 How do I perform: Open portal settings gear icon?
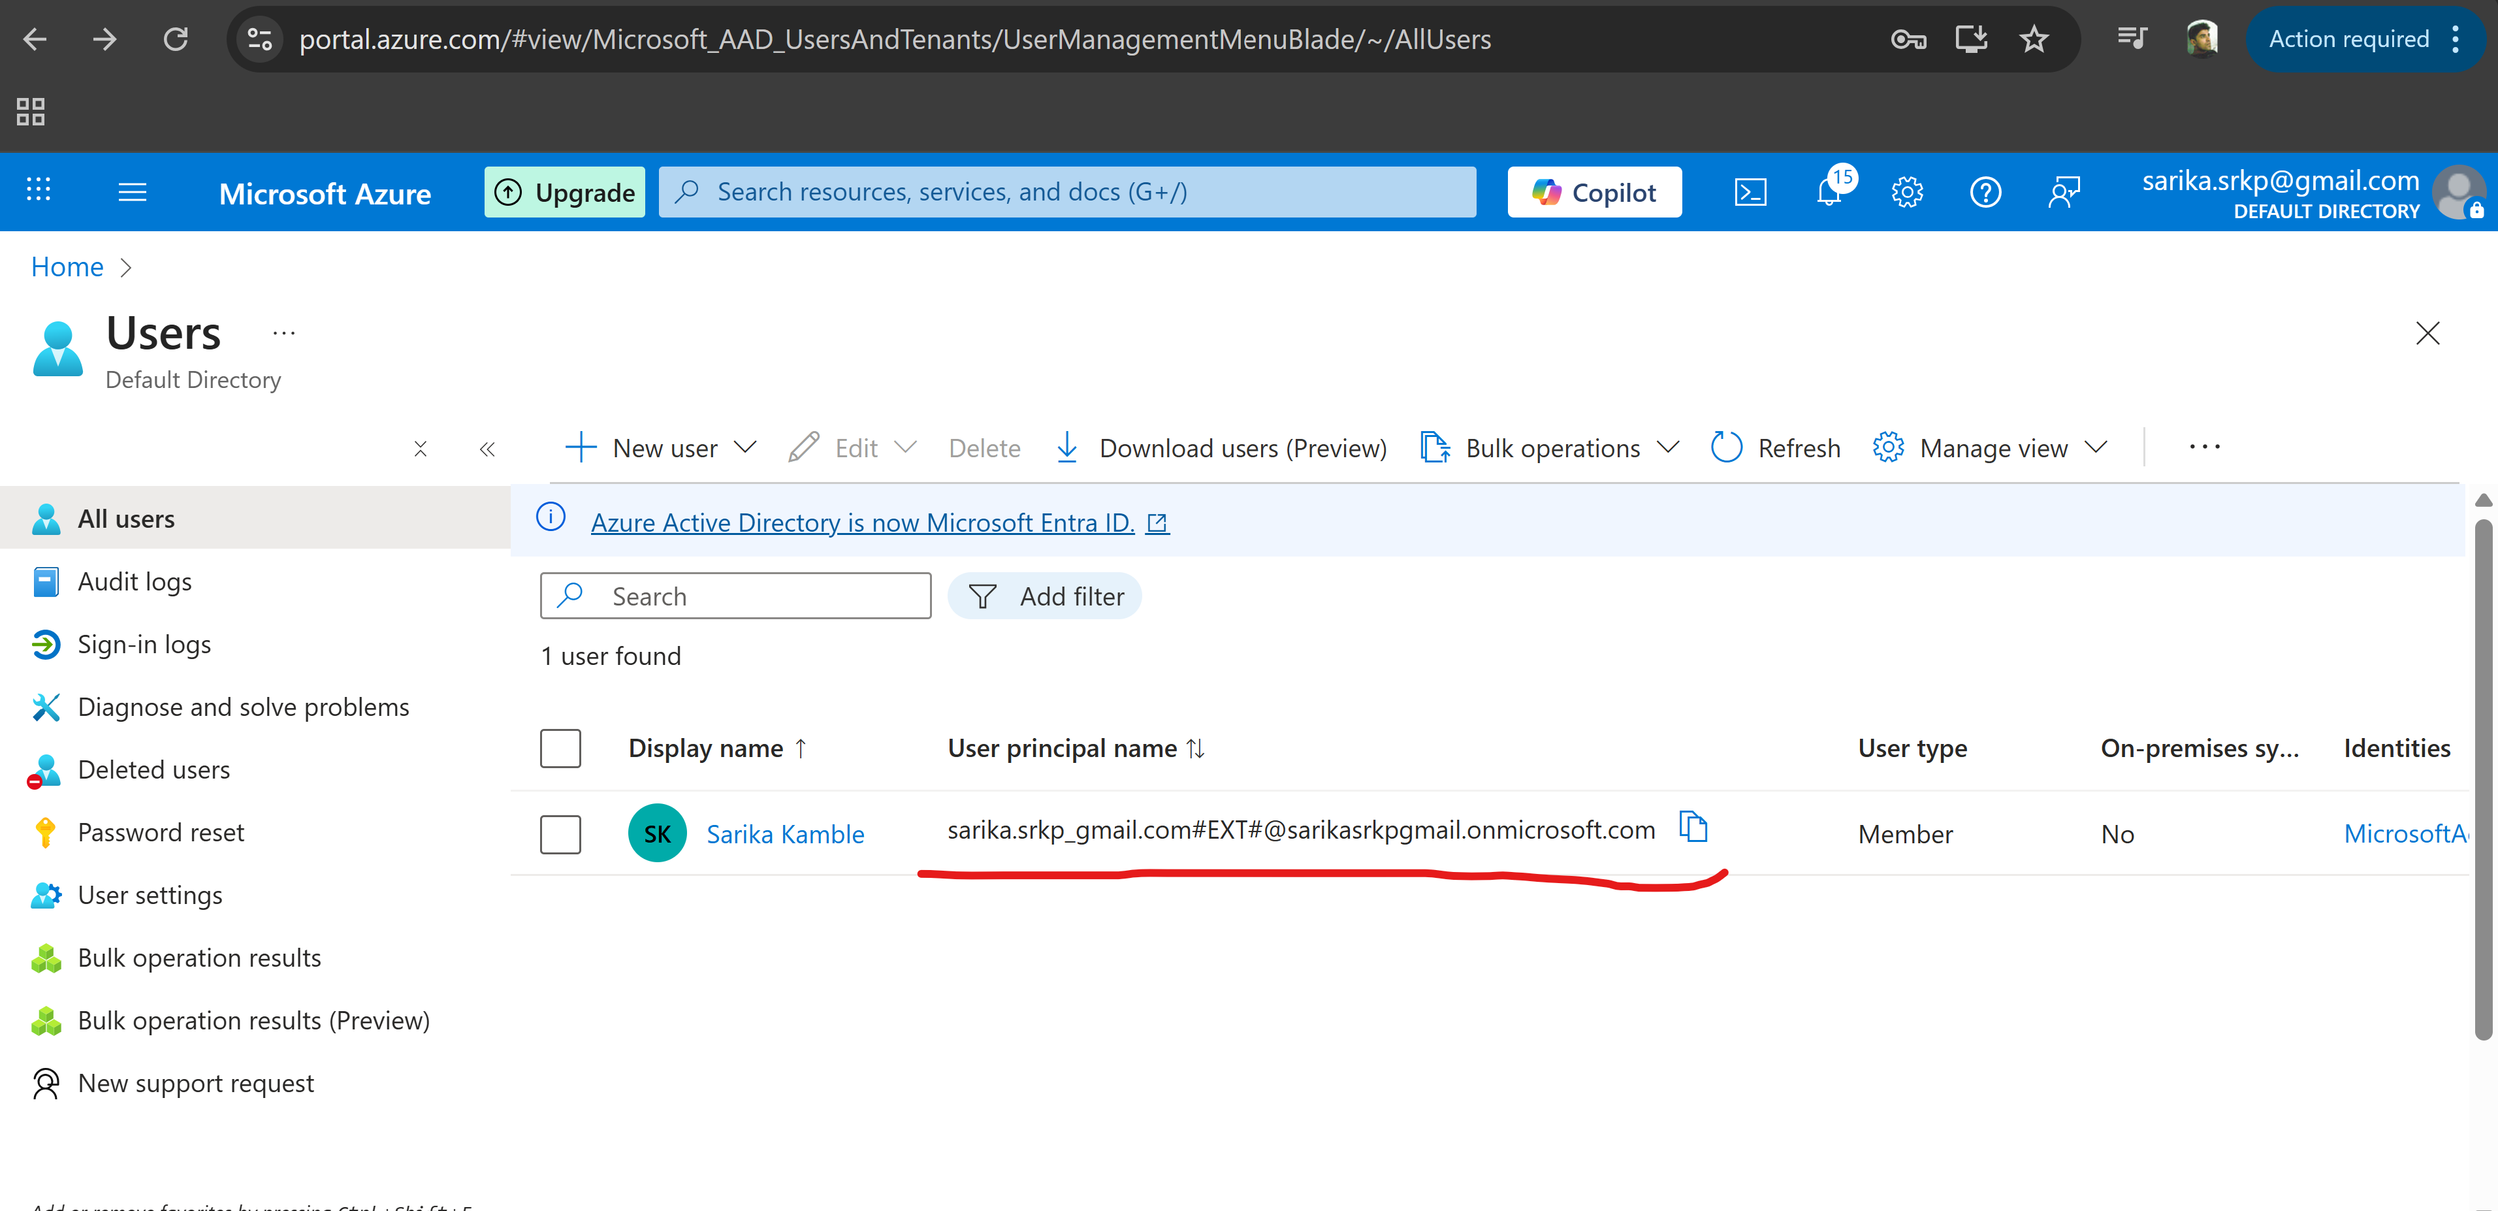tap(1906, 192)
